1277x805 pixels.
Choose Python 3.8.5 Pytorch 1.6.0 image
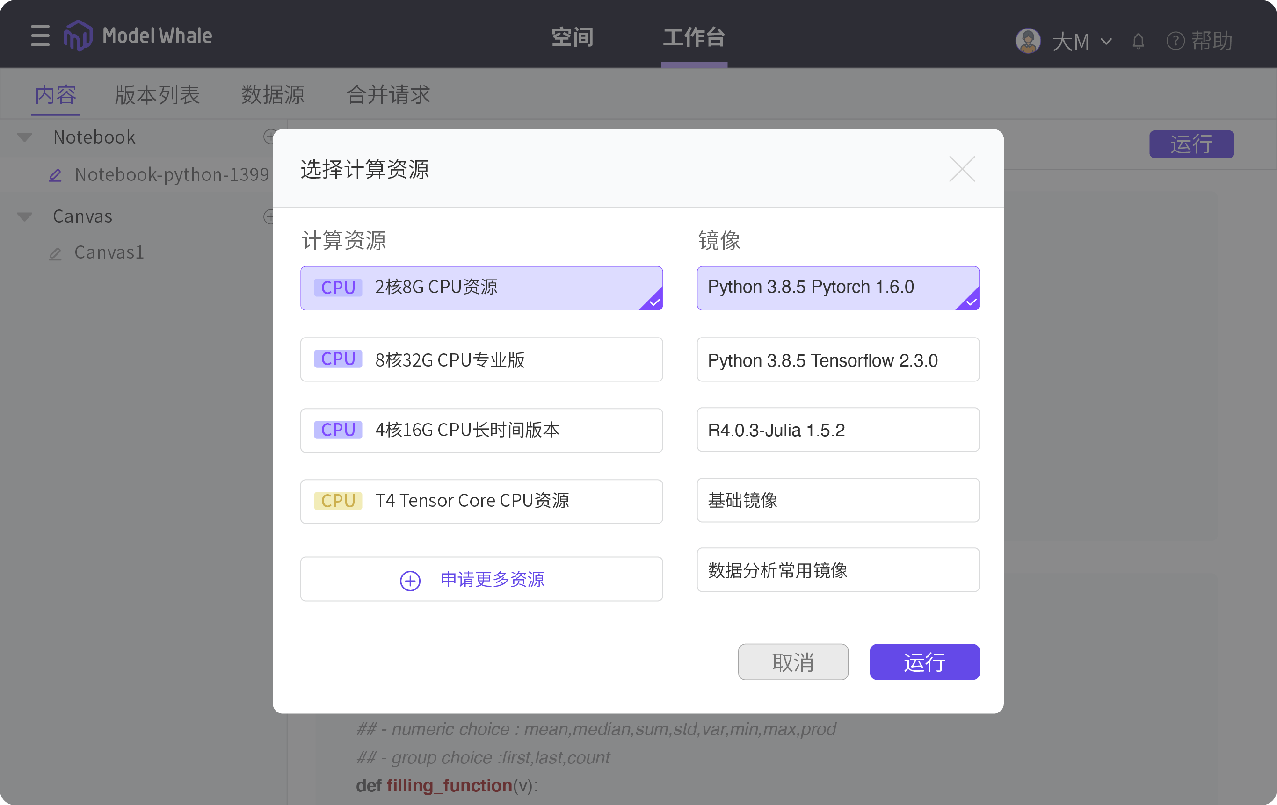coord(838,288)
